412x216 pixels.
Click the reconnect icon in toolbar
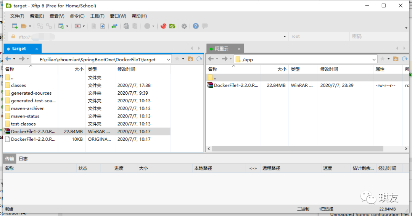(40, 26)
